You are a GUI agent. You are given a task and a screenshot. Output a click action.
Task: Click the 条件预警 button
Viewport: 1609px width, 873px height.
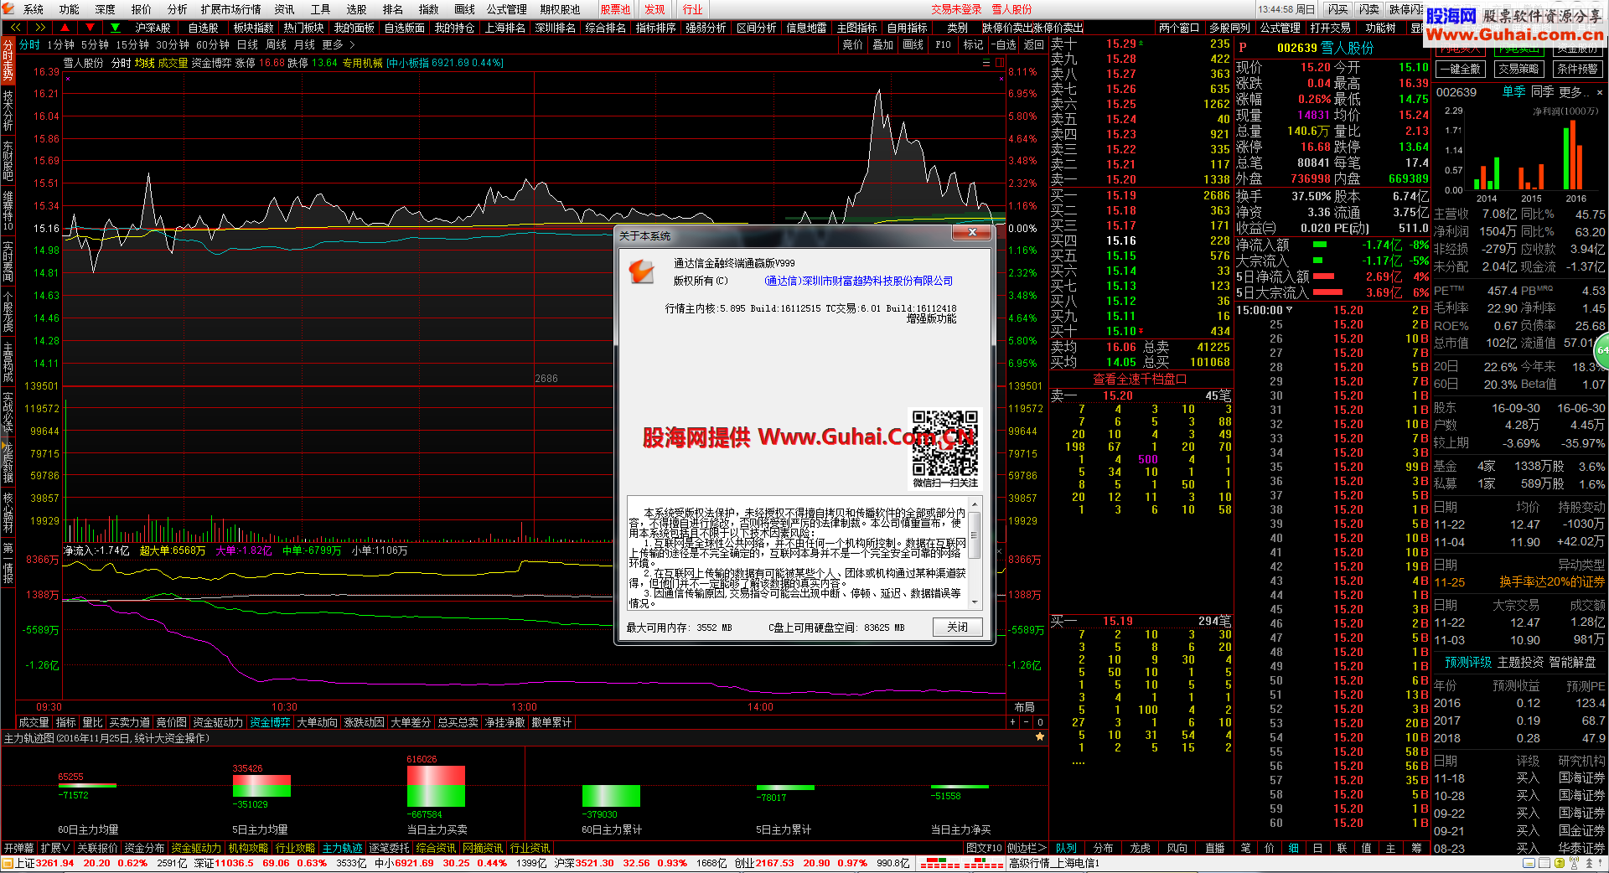1578,69
